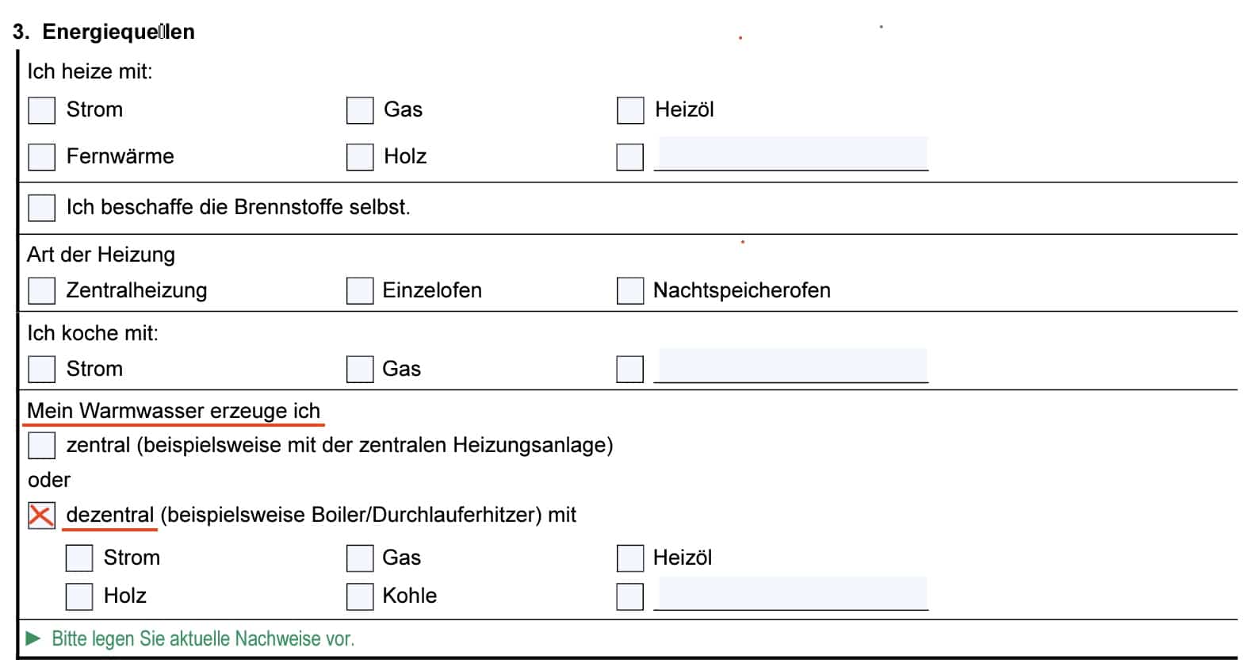Check Strom under Ich koche mit
Screen dimensions: 1251x671
(x=41, y=369)
